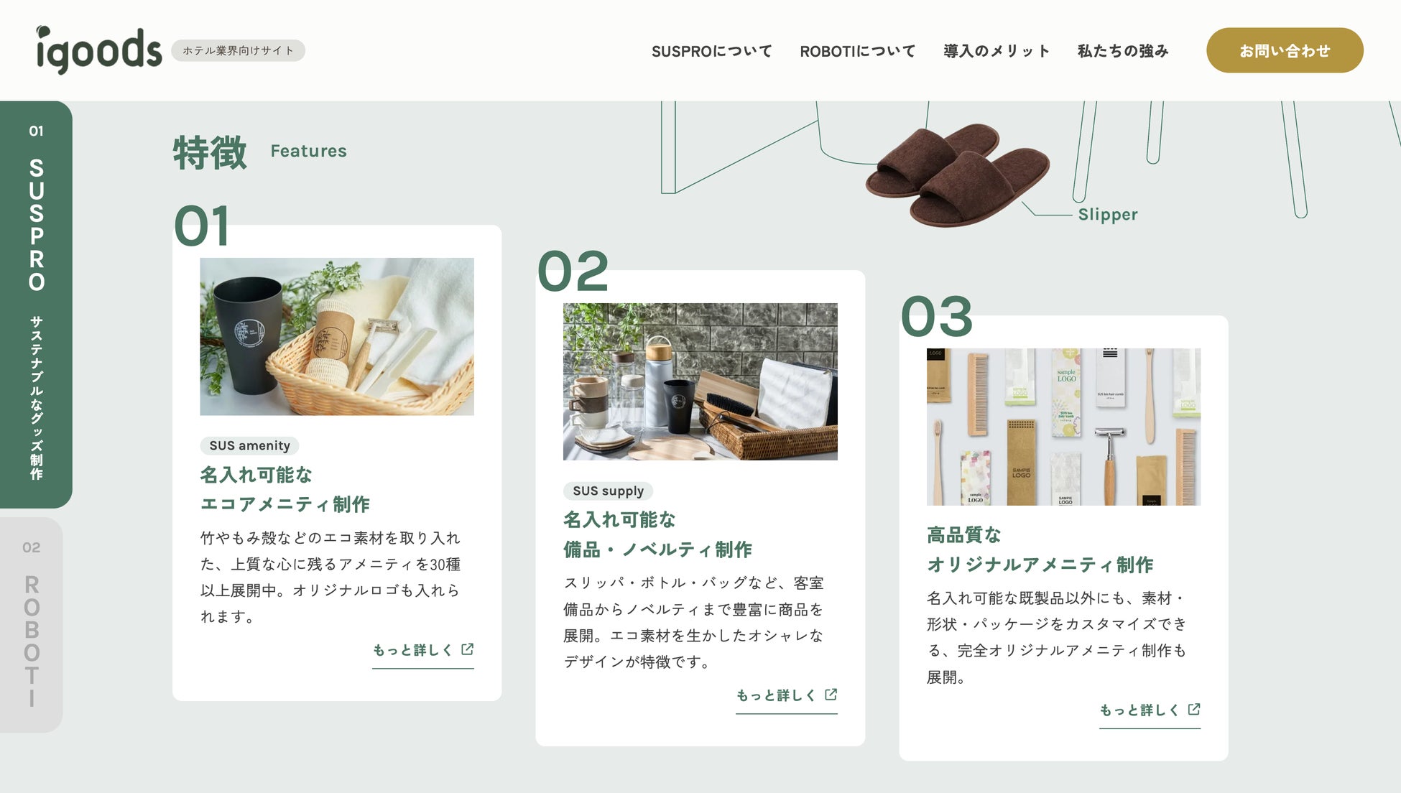
Task: Click external link icon in card 02
Action: coord(831,695)
